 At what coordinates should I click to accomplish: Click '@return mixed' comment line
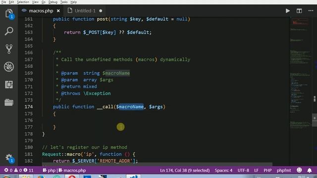point(79,87)
